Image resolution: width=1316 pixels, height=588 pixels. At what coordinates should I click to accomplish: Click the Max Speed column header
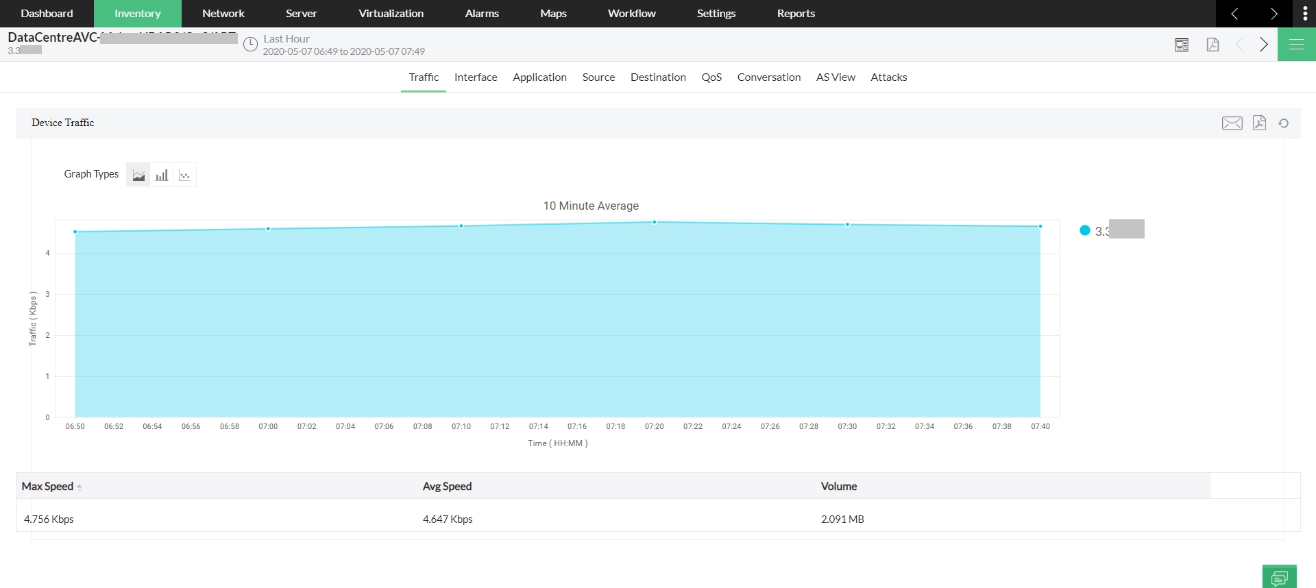47,487
